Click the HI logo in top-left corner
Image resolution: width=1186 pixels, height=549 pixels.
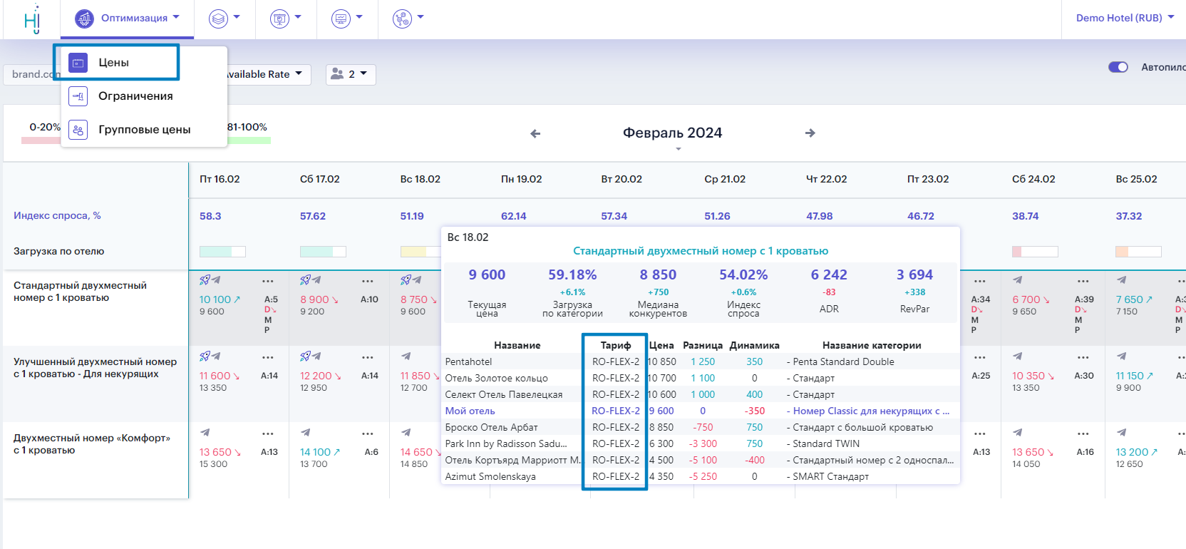[32, 19]
